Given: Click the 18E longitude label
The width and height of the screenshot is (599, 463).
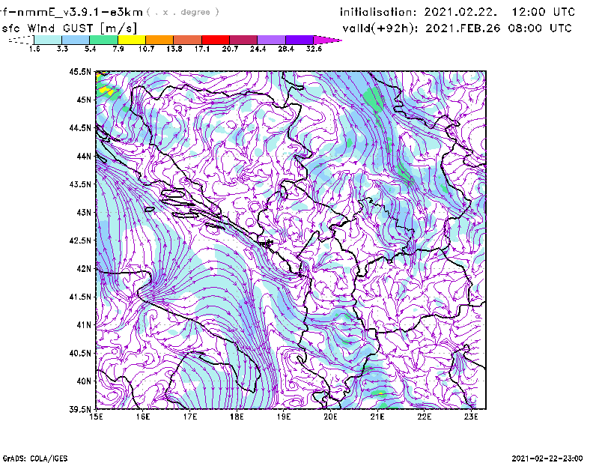Looking at the screenshot, I should tap(237, 417).
